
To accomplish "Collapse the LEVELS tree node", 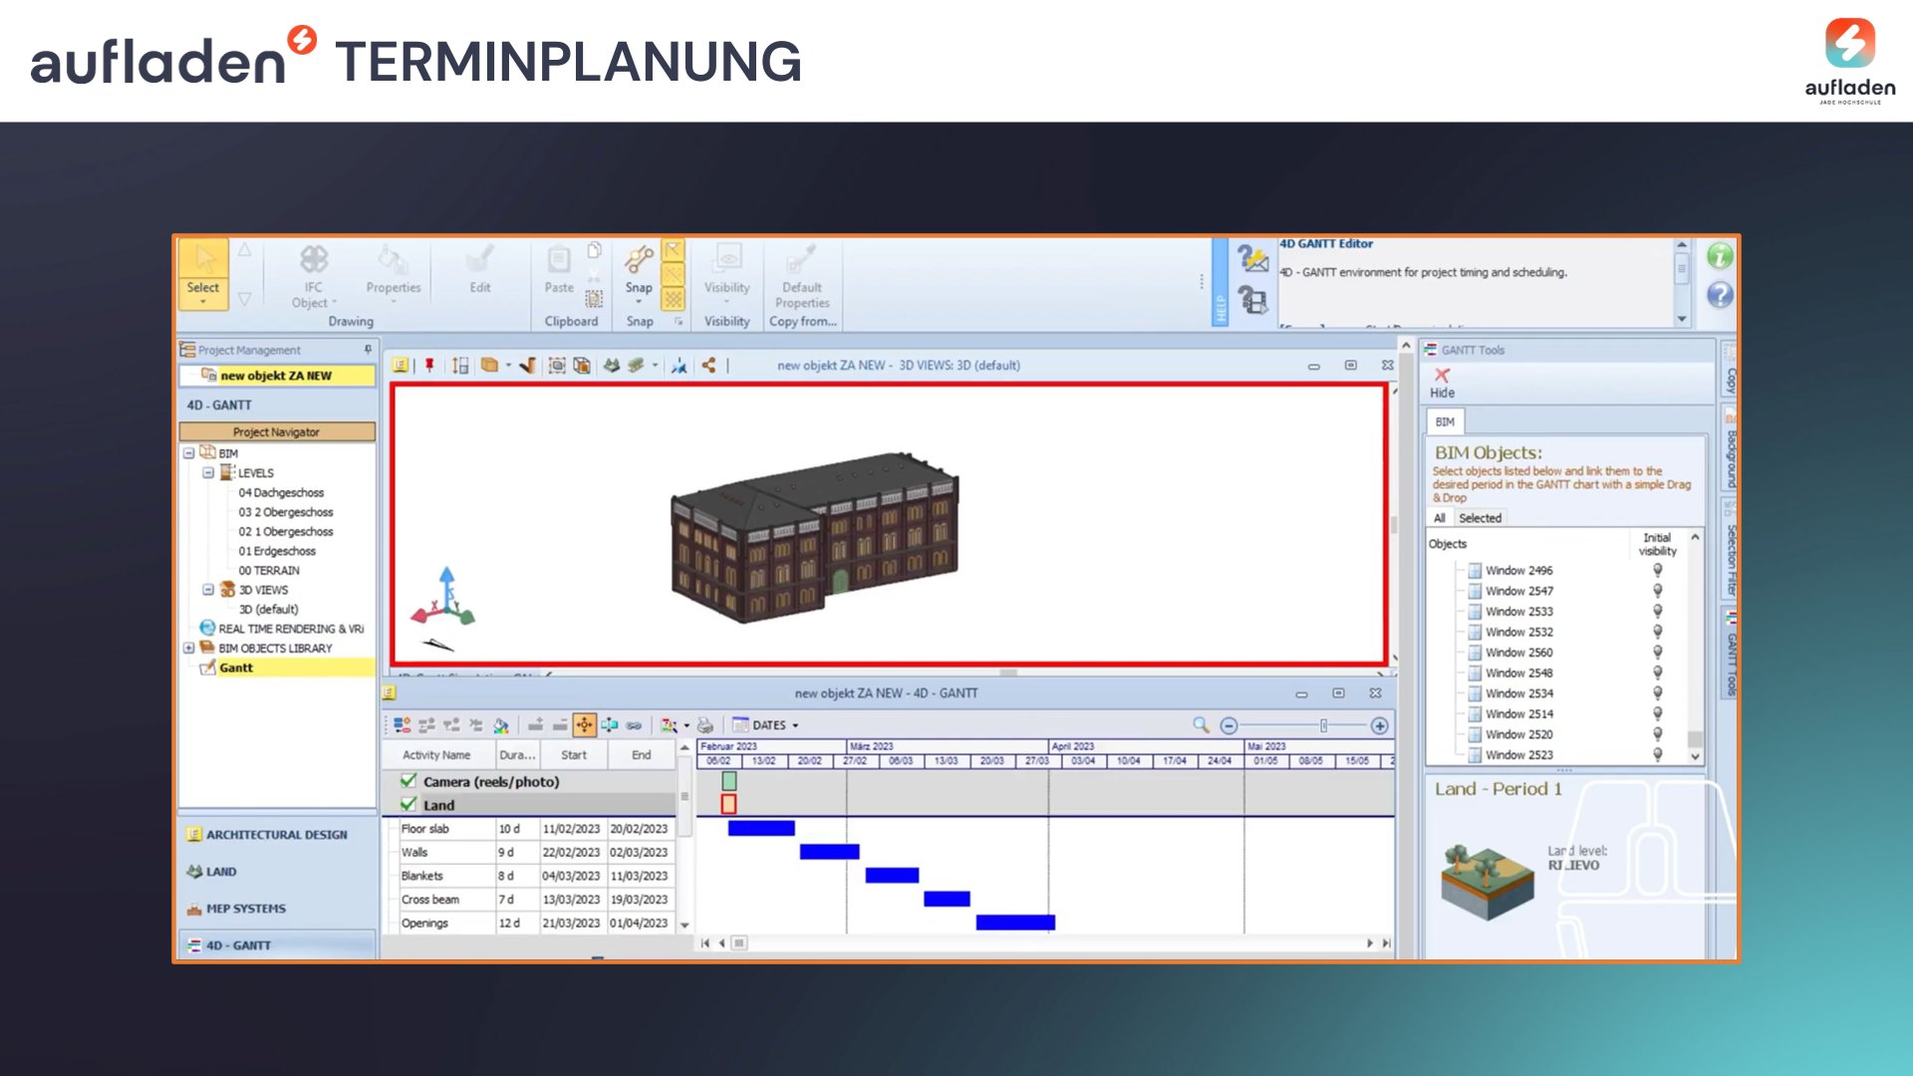I will coord(208,473).
